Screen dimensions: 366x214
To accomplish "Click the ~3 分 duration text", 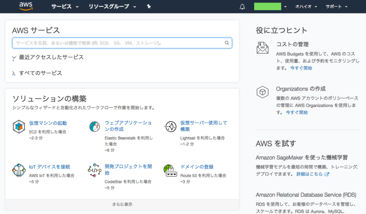I will [x=185, y=181].
